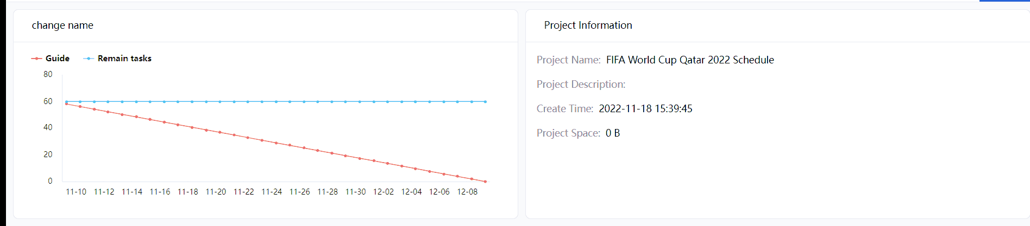Click the 11-10 date on the x-axis
Screen dimensions: 1030x226
76,192
